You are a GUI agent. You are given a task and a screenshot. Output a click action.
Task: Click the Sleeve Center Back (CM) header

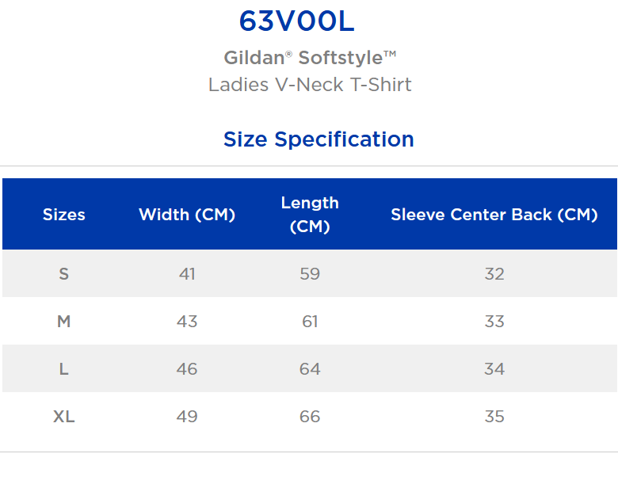(494, 215)
